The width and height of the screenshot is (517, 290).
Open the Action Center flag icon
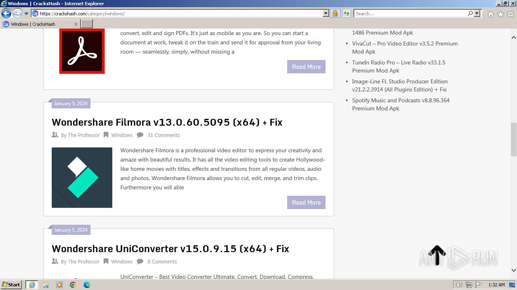click(x=479, y=285)
